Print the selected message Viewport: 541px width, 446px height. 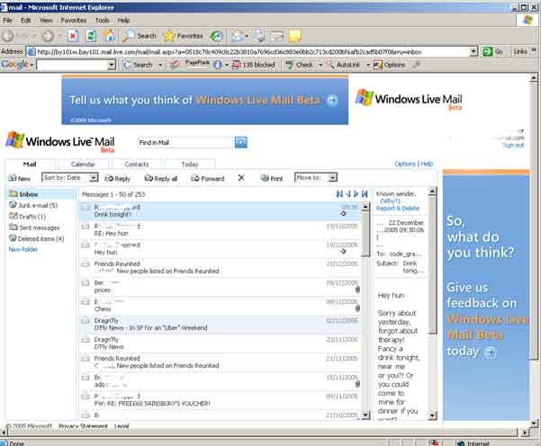[x=272, y=178]
